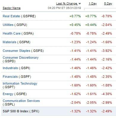Open the Energy sector link
Image resolution: width=116 pixels, height=118 pixels.
pos(8,94)
